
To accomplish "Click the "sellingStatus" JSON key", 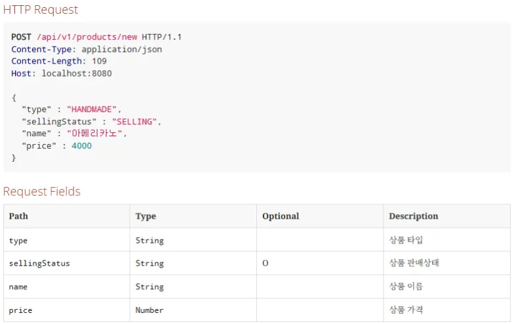I will point(59,122).
